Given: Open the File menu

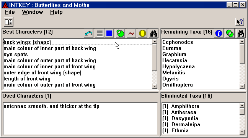Looking at the screenshot, I should [x=10, y=12].
